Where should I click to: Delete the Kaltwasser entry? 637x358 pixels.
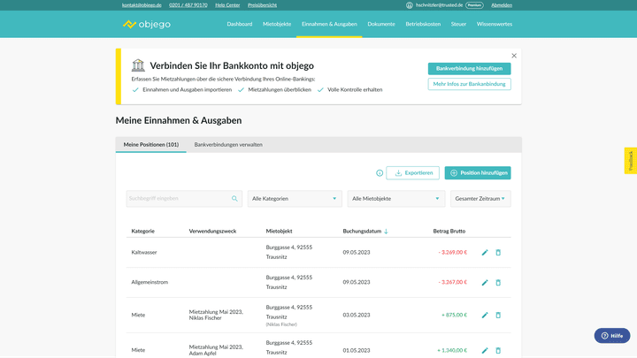click(x=498, y=253)
